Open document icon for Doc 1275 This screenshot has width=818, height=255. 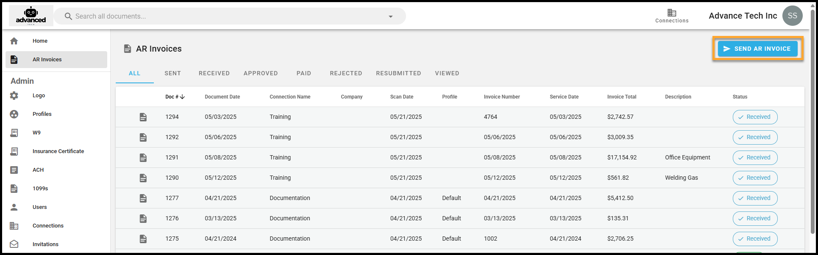point(143,239)
